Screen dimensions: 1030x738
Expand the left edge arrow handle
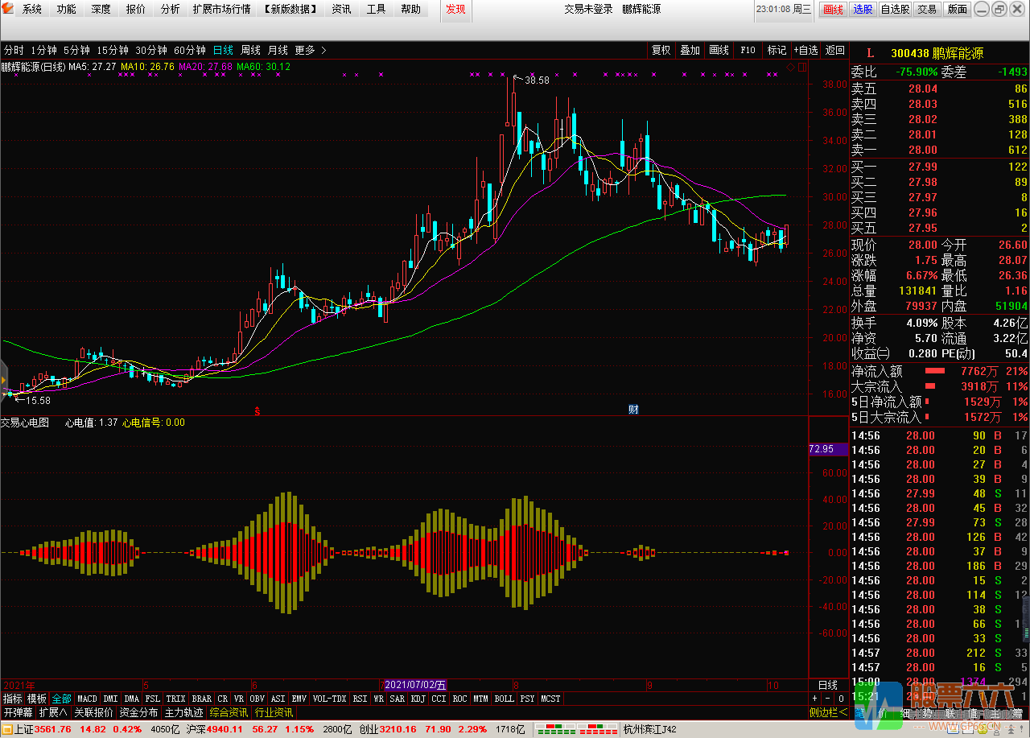pos(3,381)
